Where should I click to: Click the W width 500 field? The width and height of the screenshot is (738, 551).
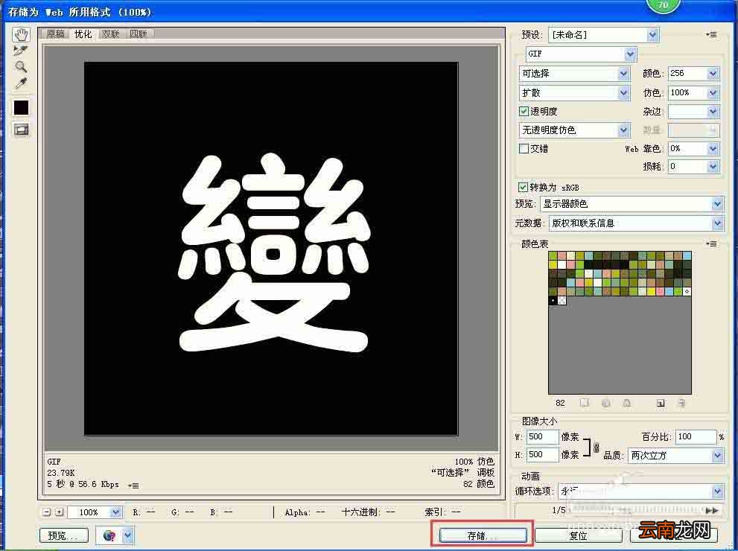pyautogui.click(x=542, y=436)
